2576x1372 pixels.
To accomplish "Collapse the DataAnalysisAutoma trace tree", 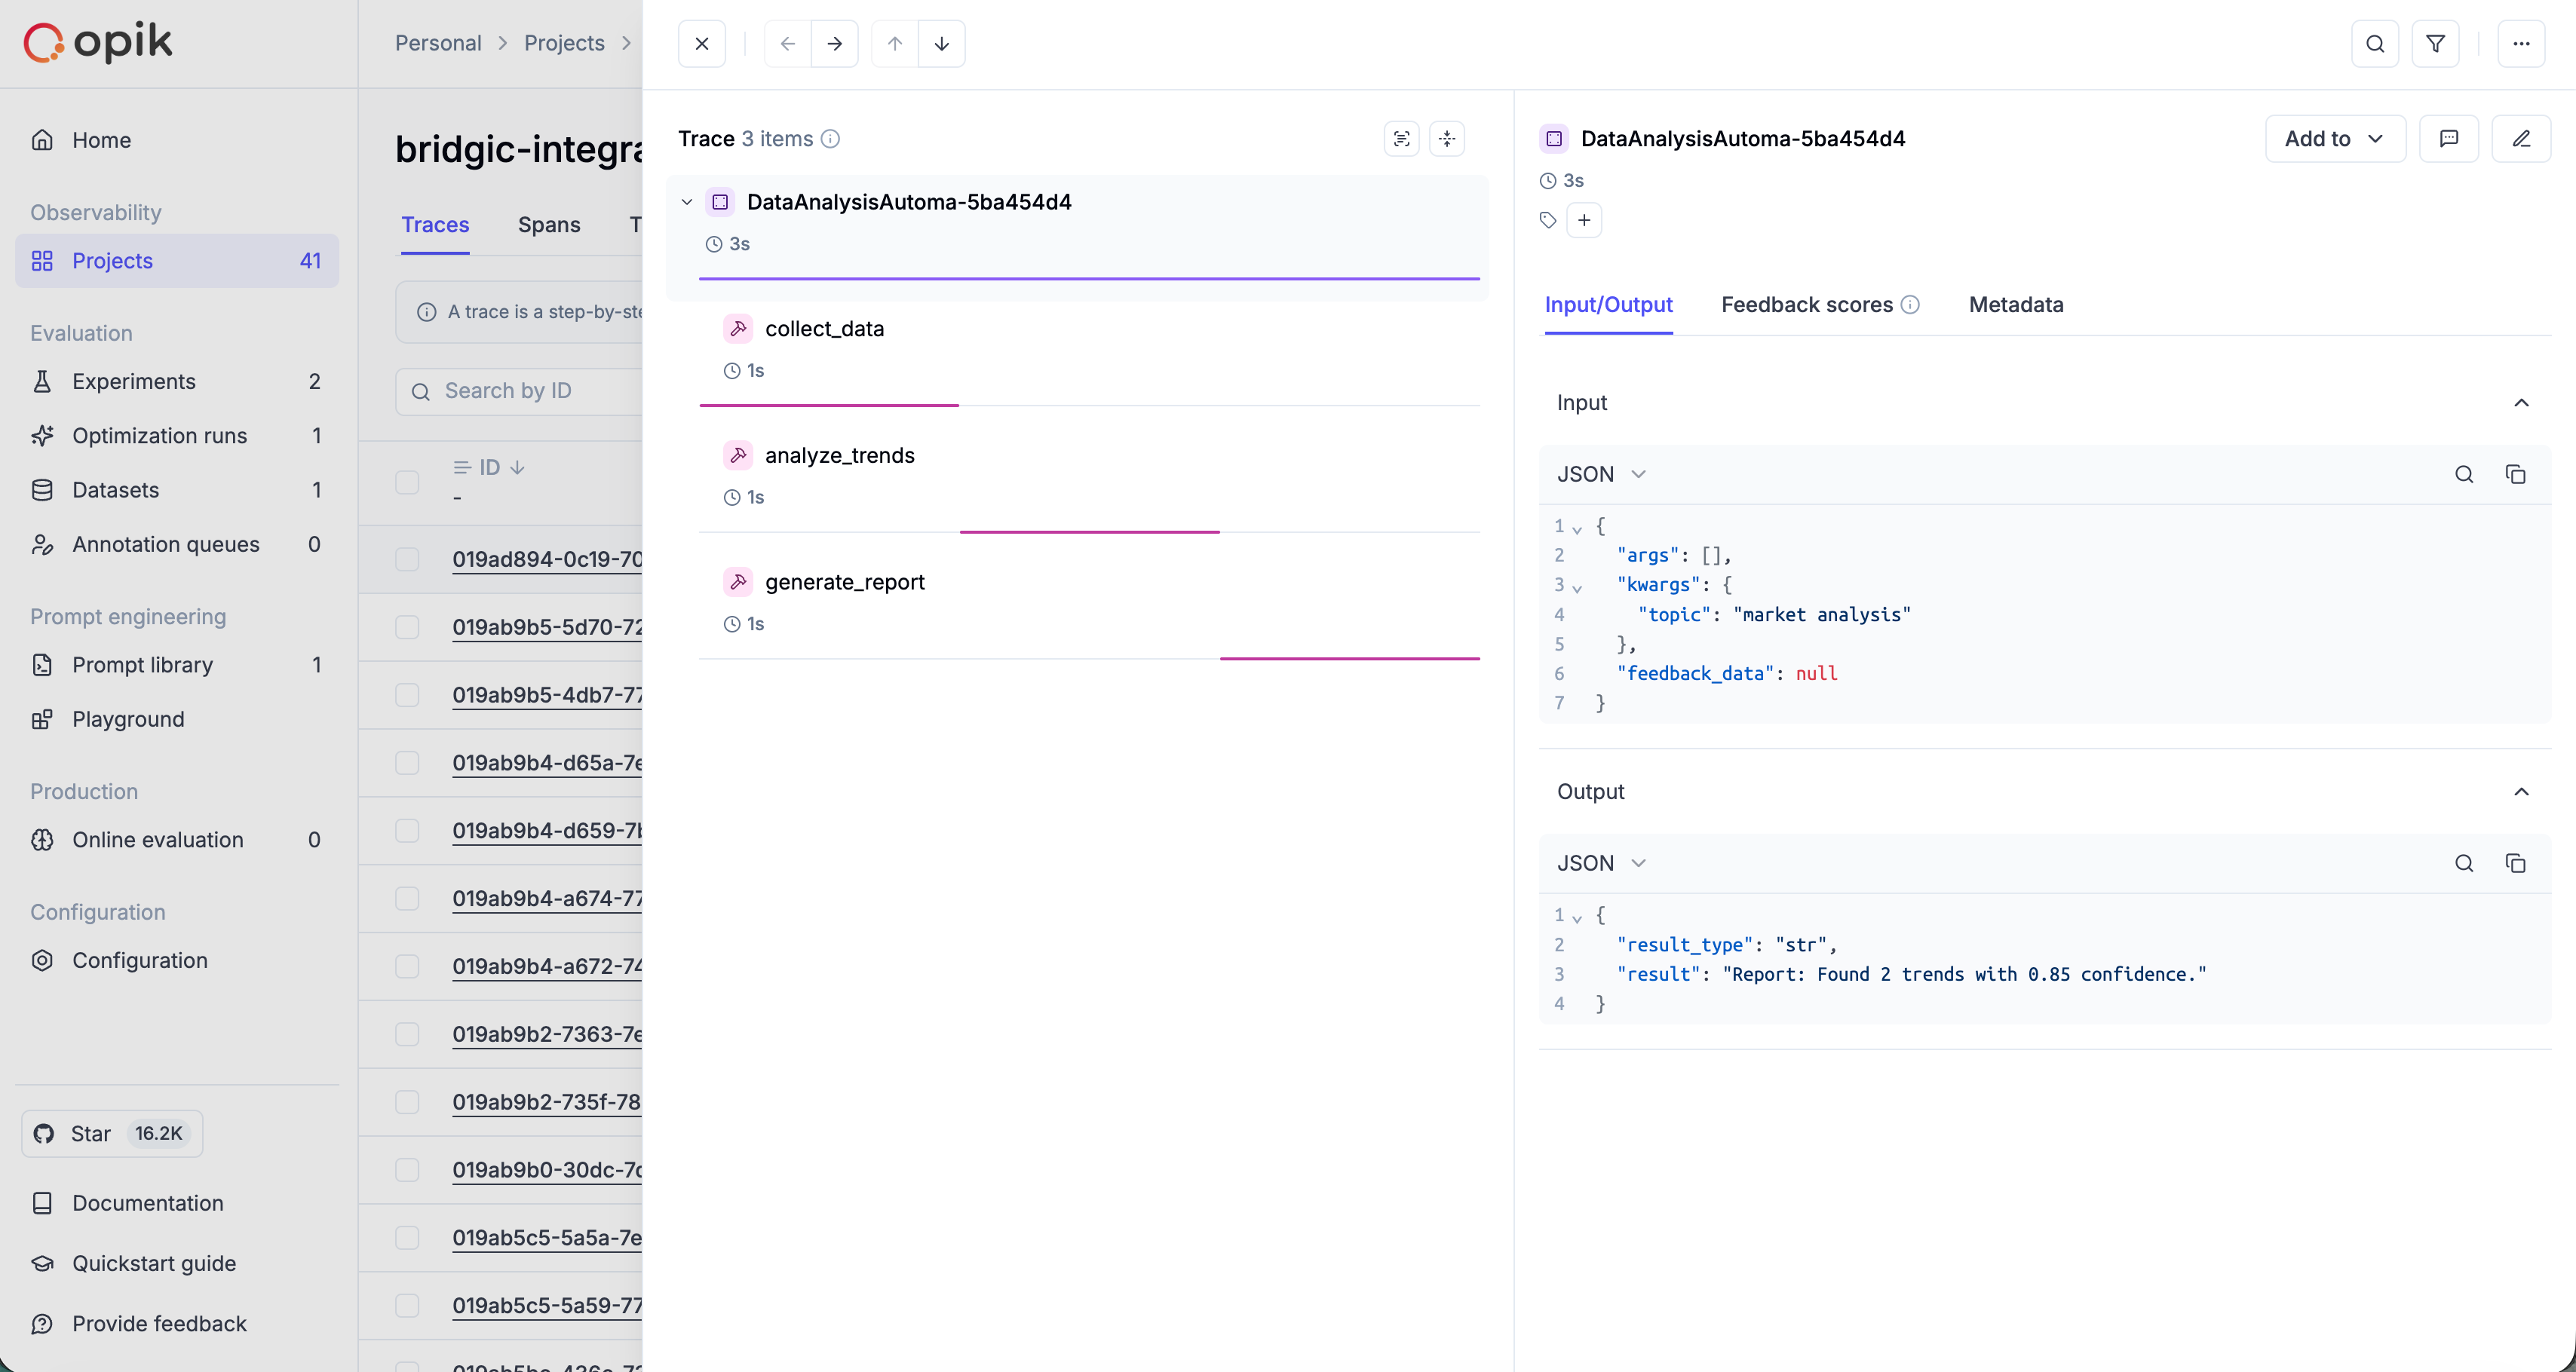I will (x=686, y=201).
